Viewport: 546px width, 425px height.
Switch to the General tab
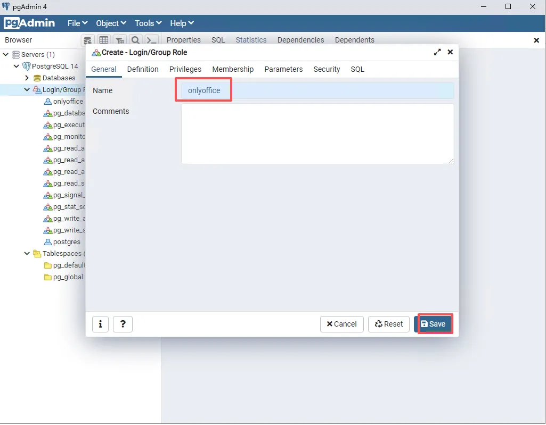[x=104, y=69]
